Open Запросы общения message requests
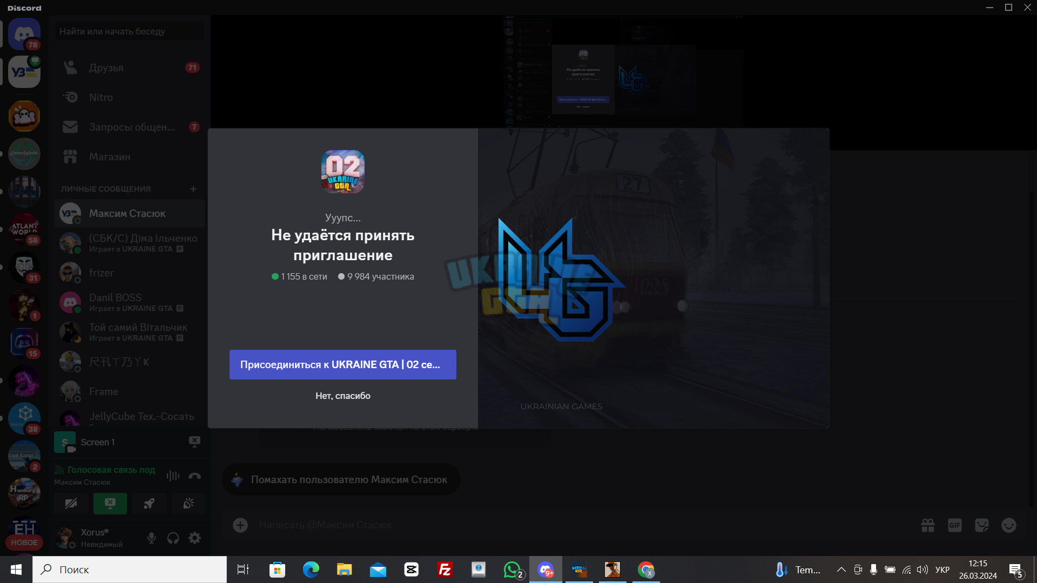 [x=130, y=127]
